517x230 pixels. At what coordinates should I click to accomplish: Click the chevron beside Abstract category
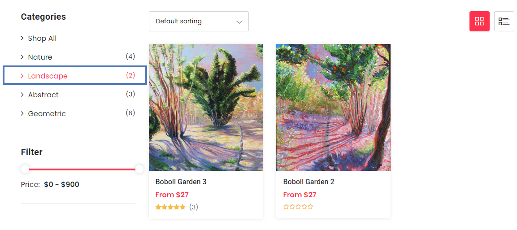[22, 95]
